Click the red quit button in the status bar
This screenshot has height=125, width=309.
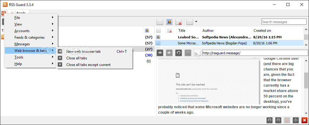pos(304,120)
